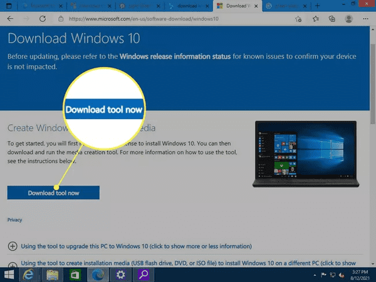This screenshot has width=376, height=282.
Task: Open PC Settings gear in taskbar
Action: tap(120, 274)
